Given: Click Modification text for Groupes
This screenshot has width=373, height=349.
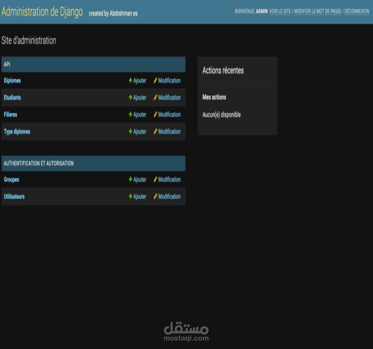Looking at the screenshot, I should (169, 179).
